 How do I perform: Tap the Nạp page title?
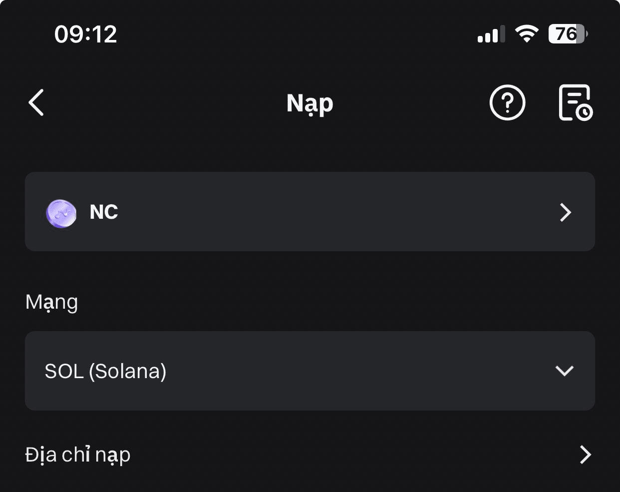pyautogui.click(x=310, y=104)
